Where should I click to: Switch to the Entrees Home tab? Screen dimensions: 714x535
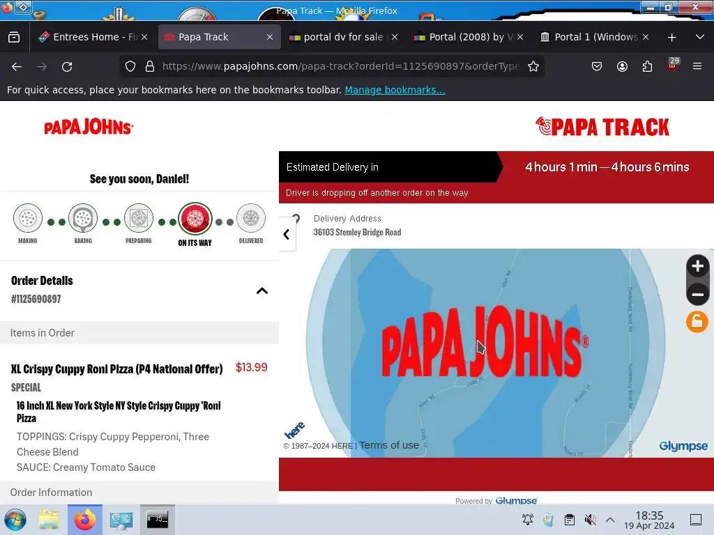tap(93, 37)
